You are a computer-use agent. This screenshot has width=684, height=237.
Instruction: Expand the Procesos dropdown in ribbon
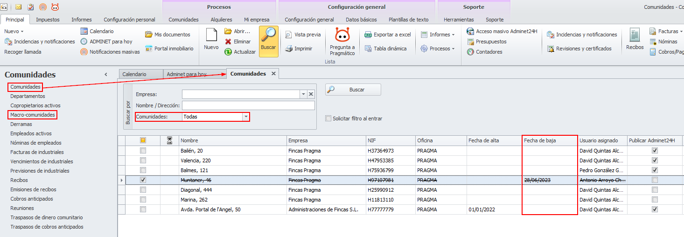click(437, 49)
